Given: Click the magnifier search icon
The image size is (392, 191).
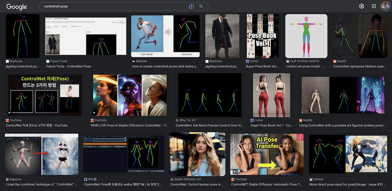Looking at the screenshot, I should (201, 6).
